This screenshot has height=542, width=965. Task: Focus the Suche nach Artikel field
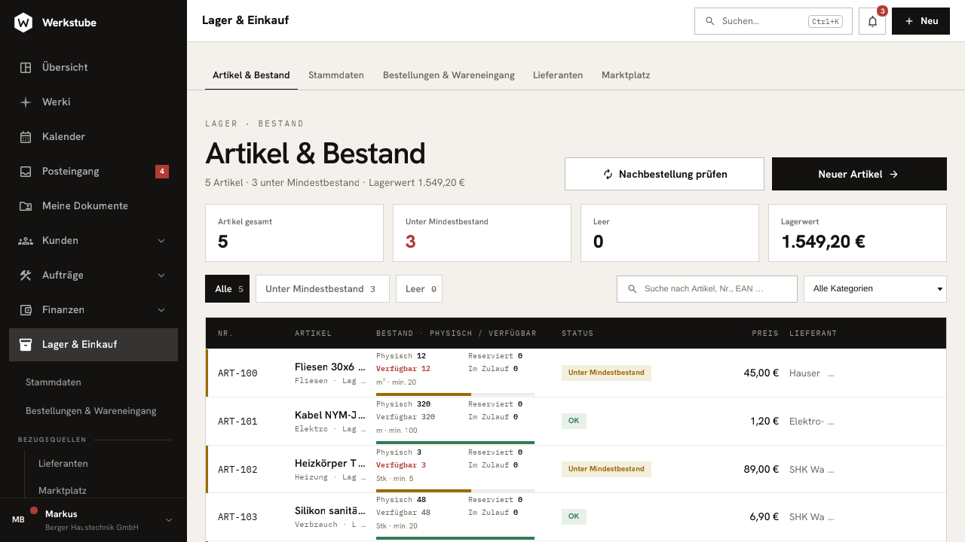coord(707,288)
